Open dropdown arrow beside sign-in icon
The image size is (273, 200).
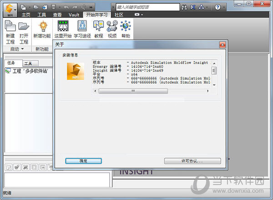(x=207, y=7)
